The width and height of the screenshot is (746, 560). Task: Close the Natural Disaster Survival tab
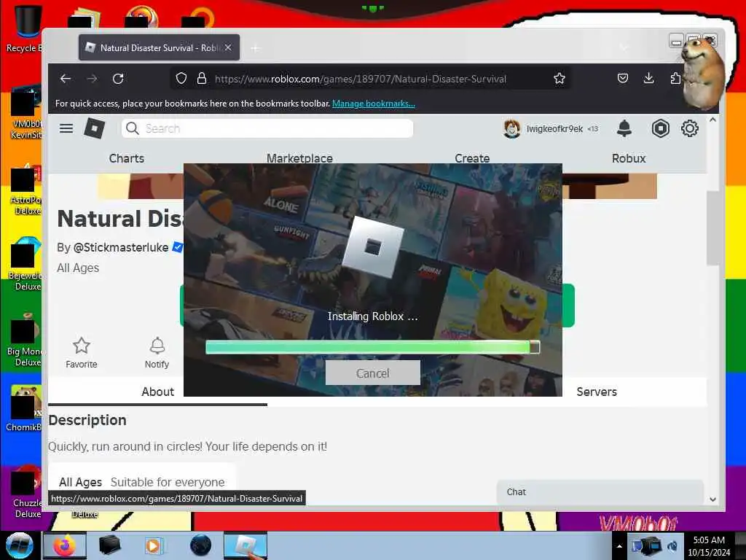click(228, 47)
